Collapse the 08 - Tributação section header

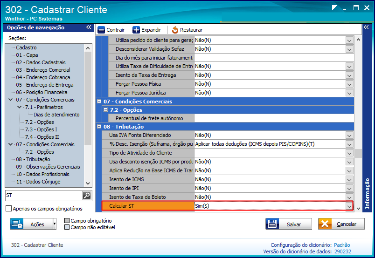click(x=99, y=126)
